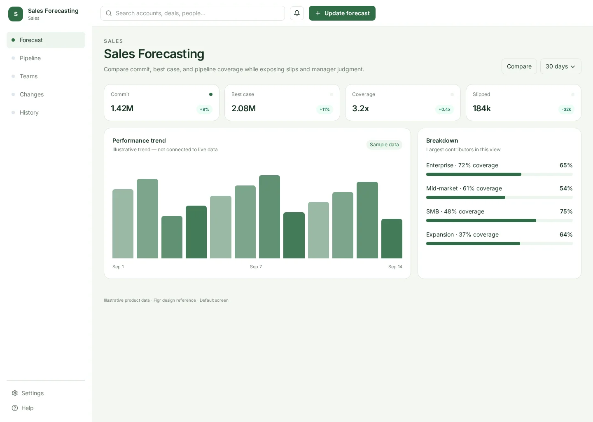
Task: Click the 184k slipped value
Action: (482, 108)
